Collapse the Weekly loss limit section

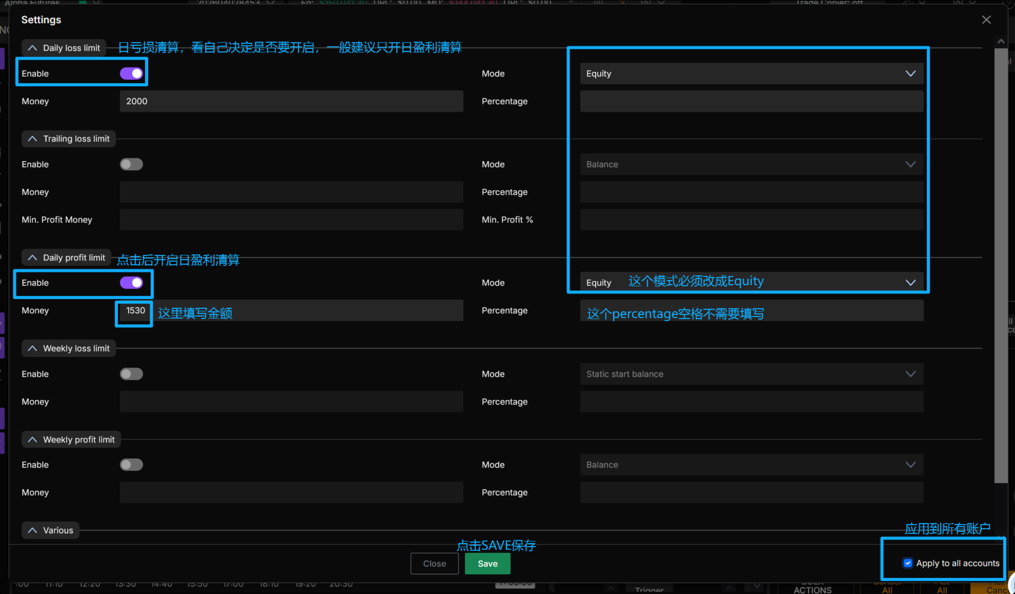[32, 348]
